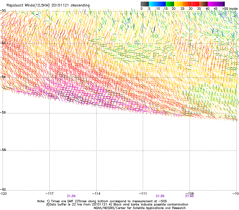Click the gray 0-5 knots legend swatch
Image resolution: width=239 pixels, height=210 pixels.
coord(145,4)
